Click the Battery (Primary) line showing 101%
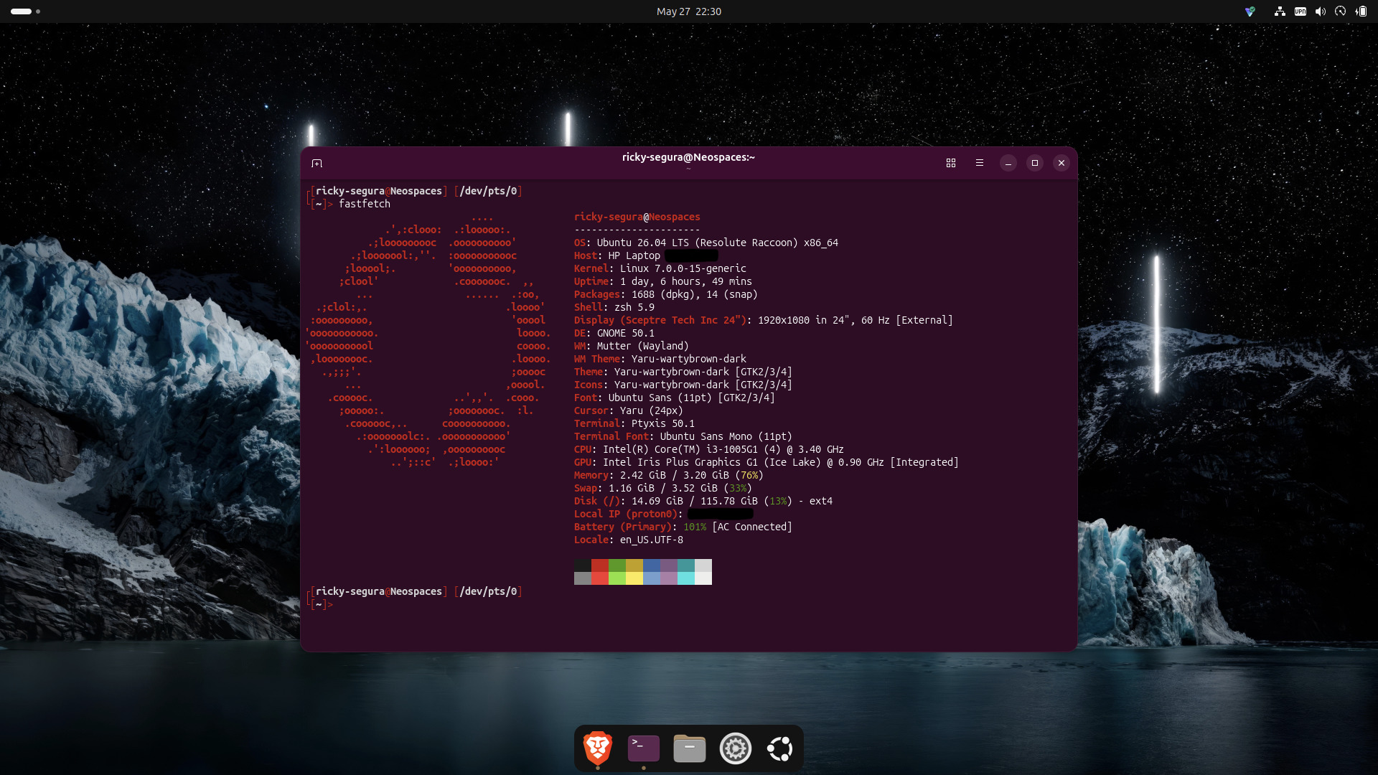 [683, 527]
